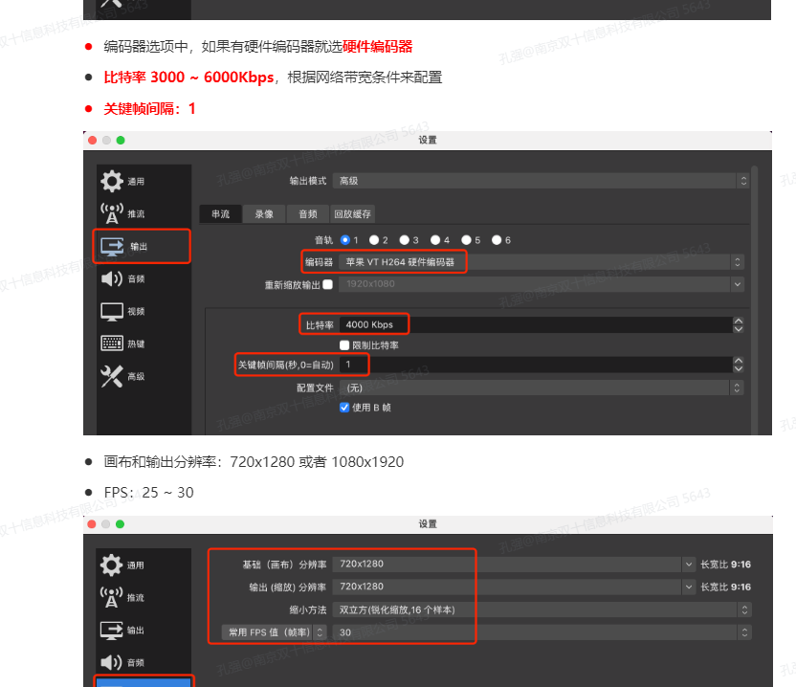Click the up arrow on the 比特率 stepper

coord(738,321)
